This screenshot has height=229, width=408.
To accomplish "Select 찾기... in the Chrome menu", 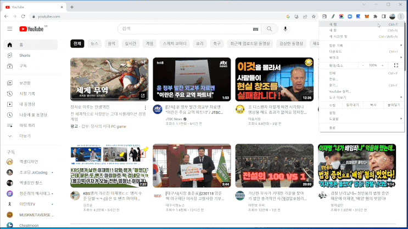I will pos(362,85).
